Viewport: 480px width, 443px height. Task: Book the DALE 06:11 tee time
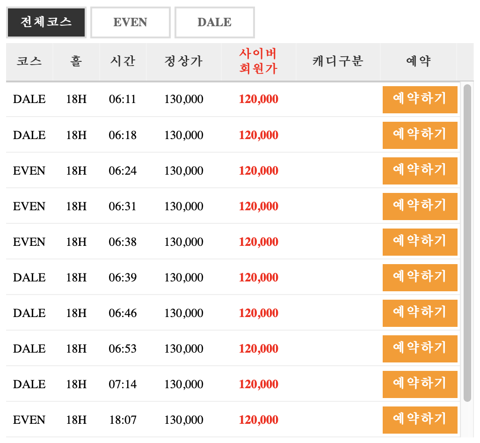(420, 100)
